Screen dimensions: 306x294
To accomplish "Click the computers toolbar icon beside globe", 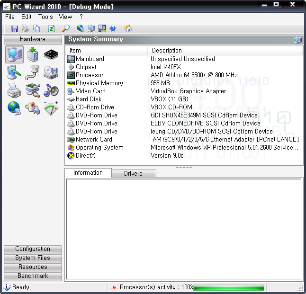I will tap(91, 29).
